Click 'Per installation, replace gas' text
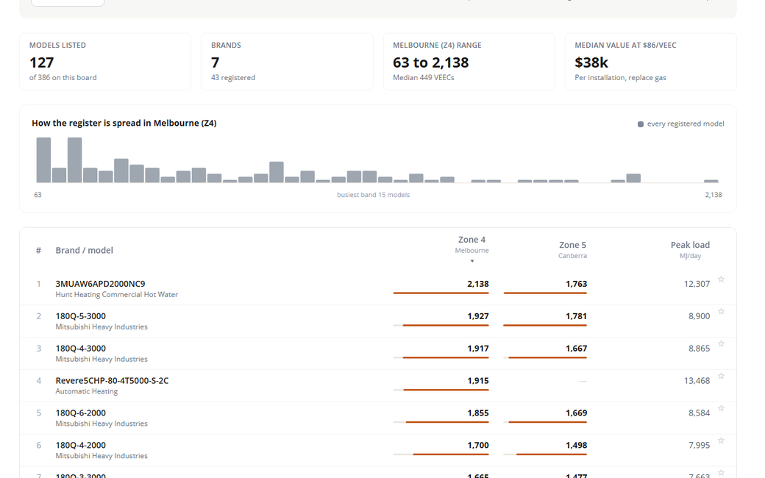765x478 pixels. coord(620,77)
